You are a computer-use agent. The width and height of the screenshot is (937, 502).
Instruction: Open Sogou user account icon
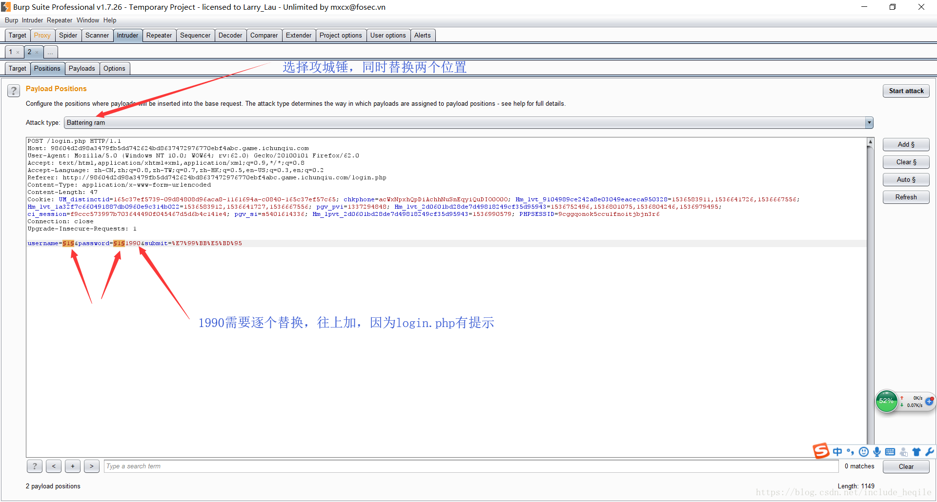[903, 452]
